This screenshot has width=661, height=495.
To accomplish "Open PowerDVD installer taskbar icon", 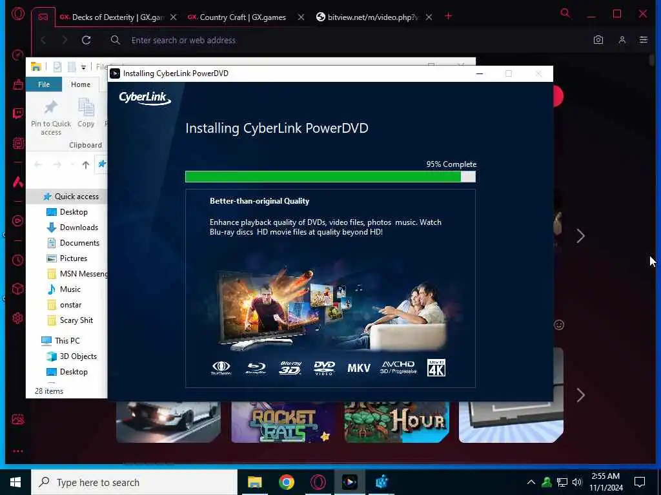I will (x=349, y=482).
